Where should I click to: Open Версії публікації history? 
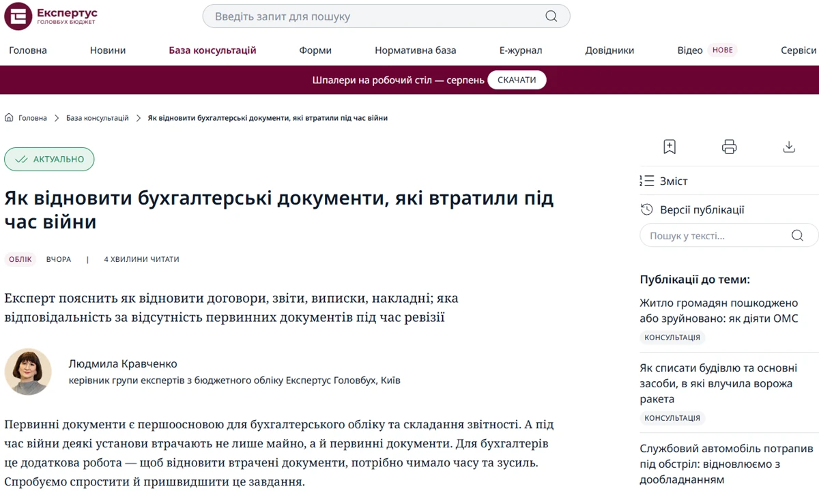tap(692, 209)
